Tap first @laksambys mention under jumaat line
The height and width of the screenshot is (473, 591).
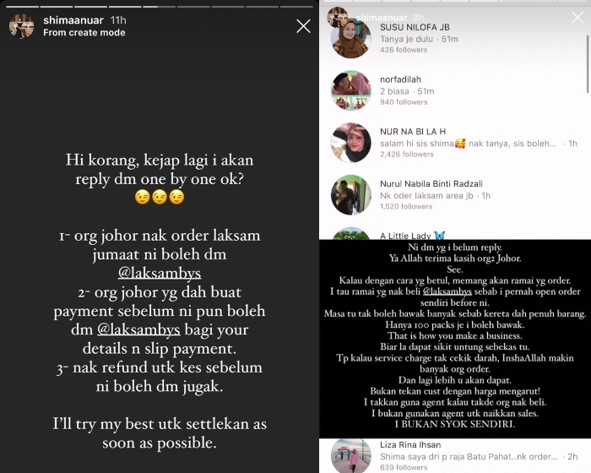[x=160, y=273]
